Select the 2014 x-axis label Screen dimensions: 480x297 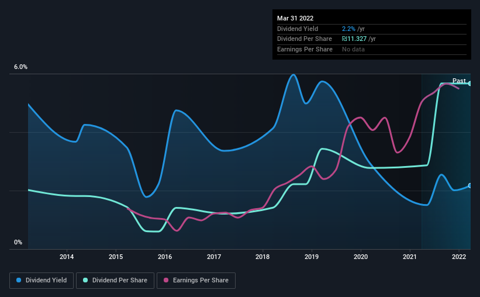point(67,257)
